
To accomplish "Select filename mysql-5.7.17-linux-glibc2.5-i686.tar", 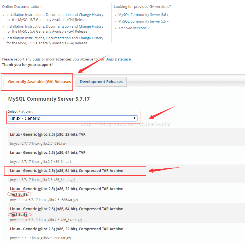I will click(38, 143).
